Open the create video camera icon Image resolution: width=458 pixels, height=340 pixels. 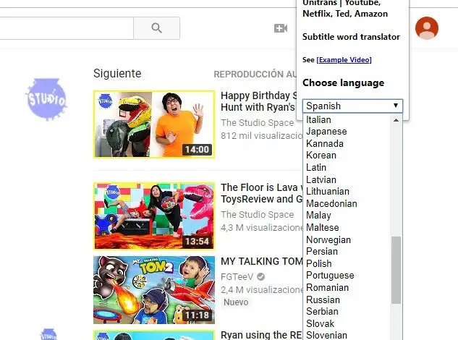(x=281, y=28)
